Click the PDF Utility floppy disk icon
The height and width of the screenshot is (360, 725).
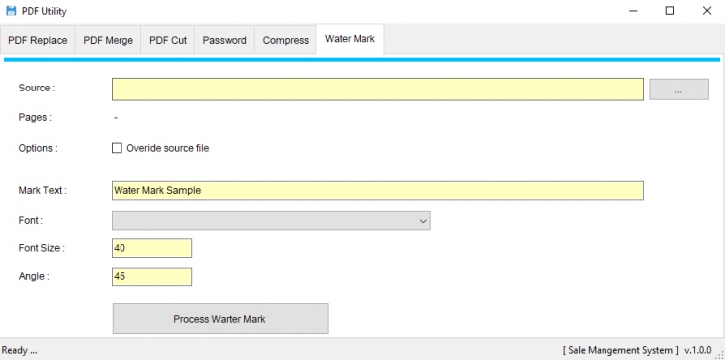[11, 11]
